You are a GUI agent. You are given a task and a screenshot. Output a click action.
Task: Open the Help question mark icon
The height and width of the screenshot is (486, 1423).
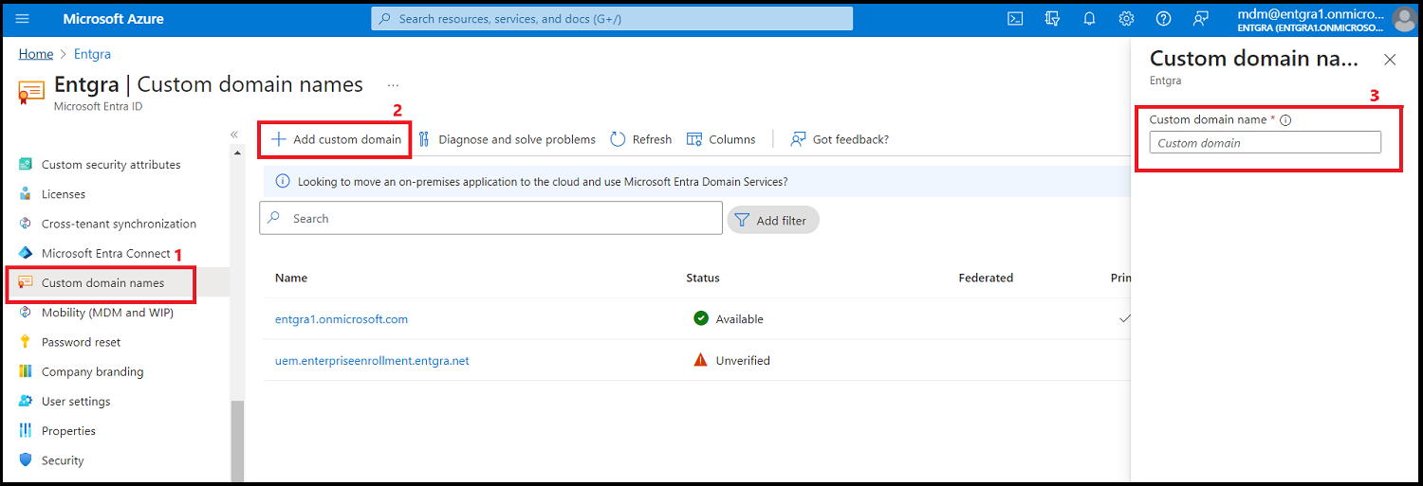point(1164,19)
